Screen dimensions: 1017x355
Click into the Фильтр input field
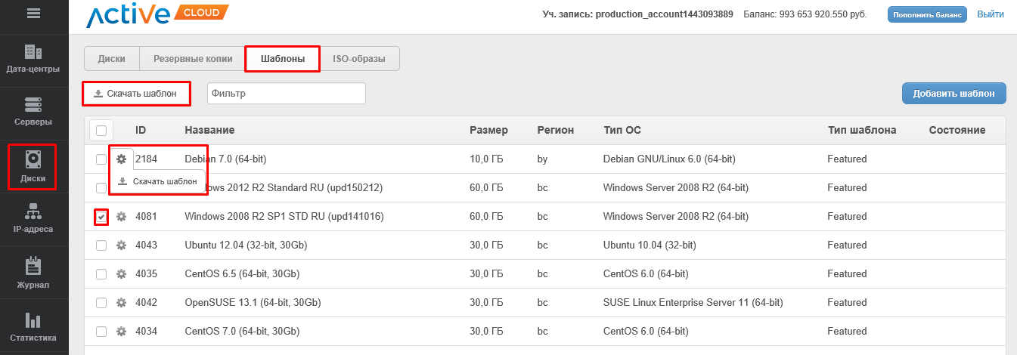tap(286, 94)
